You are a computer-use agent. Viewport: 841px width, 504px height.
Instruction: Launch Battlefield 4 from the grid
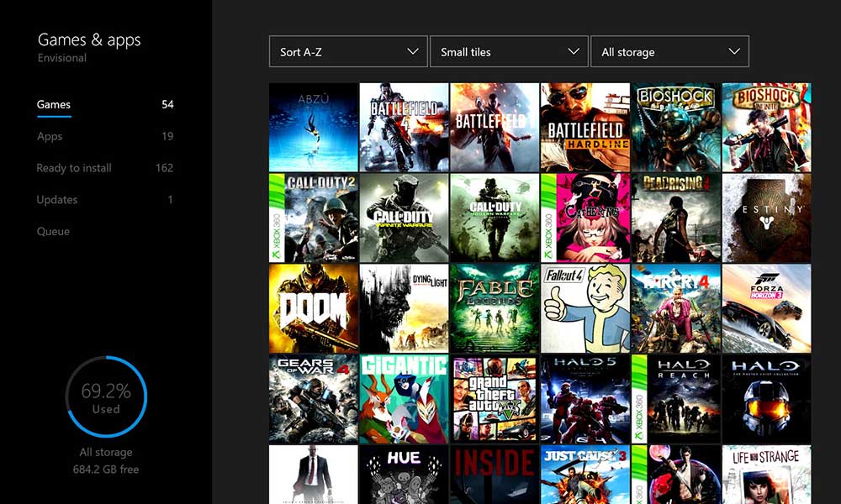pos(404,127)
